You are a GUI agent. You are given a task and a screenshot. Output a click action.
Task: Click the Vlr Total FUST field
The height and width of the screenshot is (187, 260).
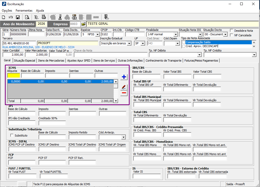tap(22, 176)
